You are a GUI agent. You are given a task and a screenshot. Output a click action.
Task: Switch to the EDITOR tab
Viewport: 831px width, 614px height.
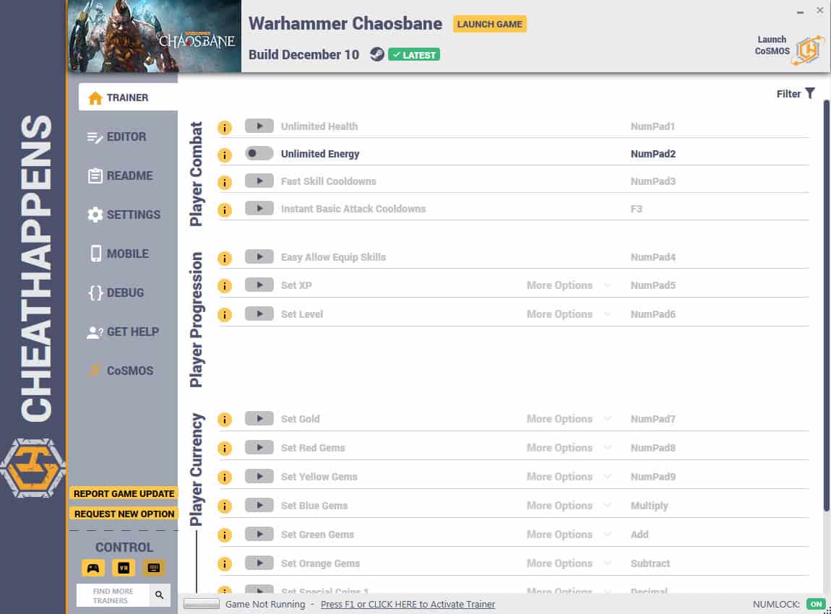point(116,137)
